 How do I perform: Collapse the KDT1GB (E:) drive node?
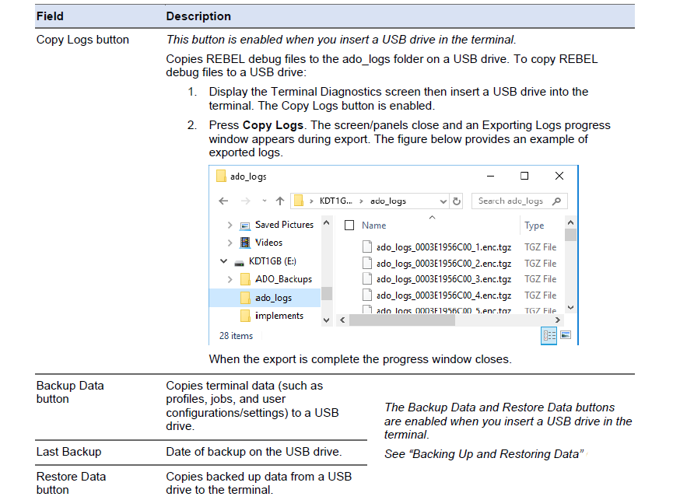tap(223, 261)
